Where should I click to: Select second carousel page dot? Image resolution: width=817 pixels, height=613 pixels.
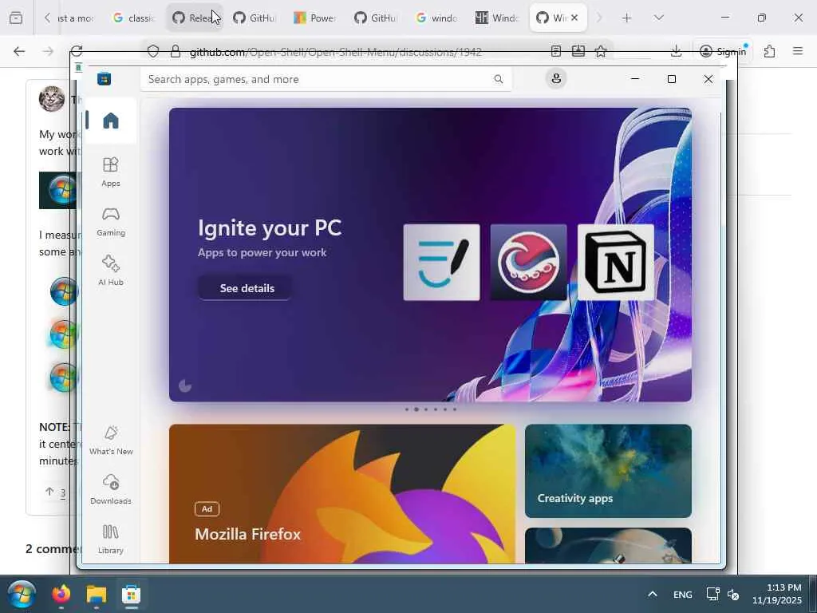(x=416, y=409)
